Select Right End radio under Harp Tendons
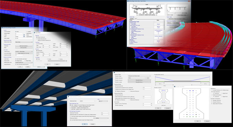 [222, 93]
